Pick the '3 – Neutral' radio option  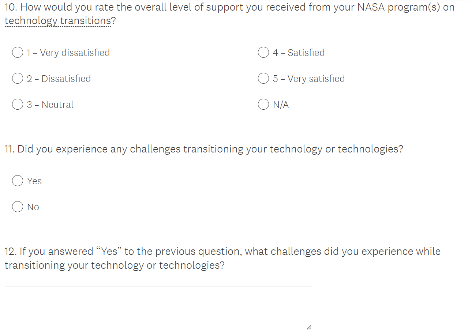click(18, 105)
